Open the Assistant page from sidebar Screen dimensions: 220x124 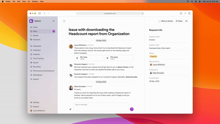[36, 40]
